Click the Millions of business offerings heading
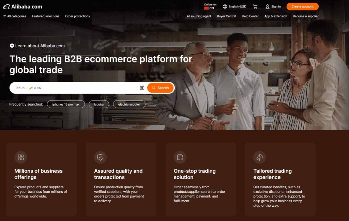The width and height of the screenshot is (349, 221). (x=39, y=174)
